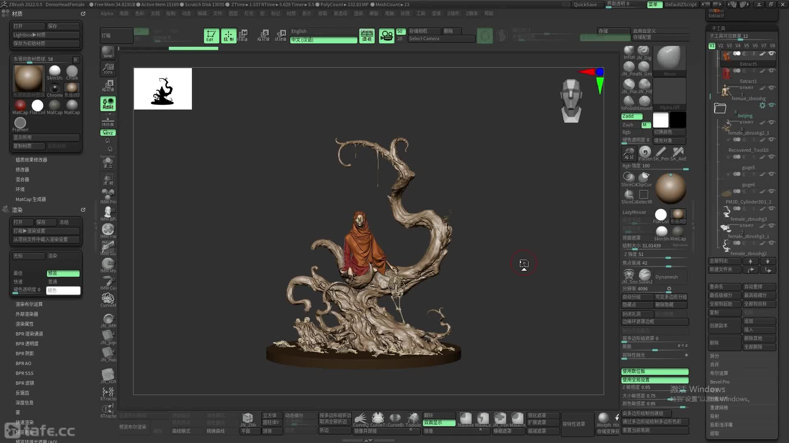Activate the 移动轴 move gizmo icon
The height and width of the screenshot is (443, 789).
(243, 36)
